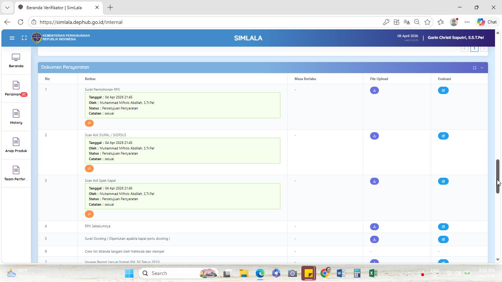Click the page vertical scrollbar thumb

tap(498, 176)
